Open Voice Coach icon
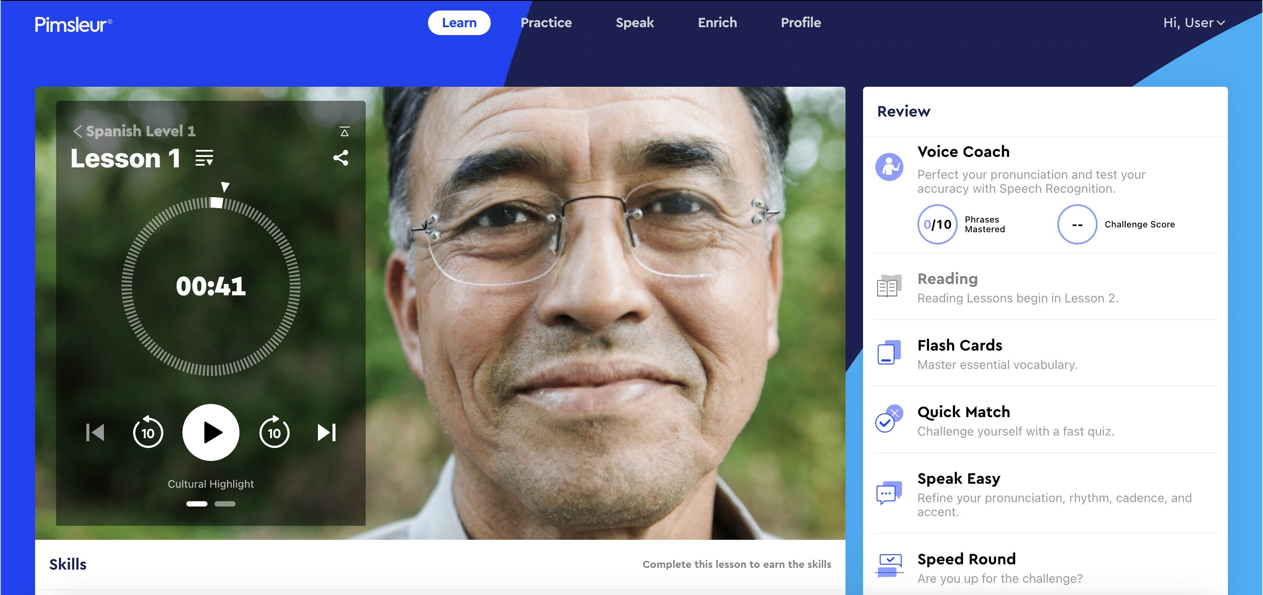Image resolution: width=1263 pixels, height=595 pixels. point(889,167)
